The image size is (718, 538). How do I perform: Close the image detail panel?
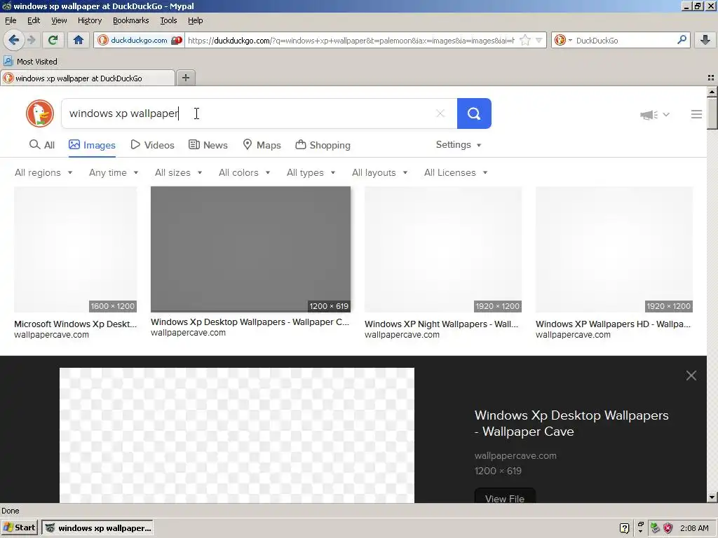(691, 375)
